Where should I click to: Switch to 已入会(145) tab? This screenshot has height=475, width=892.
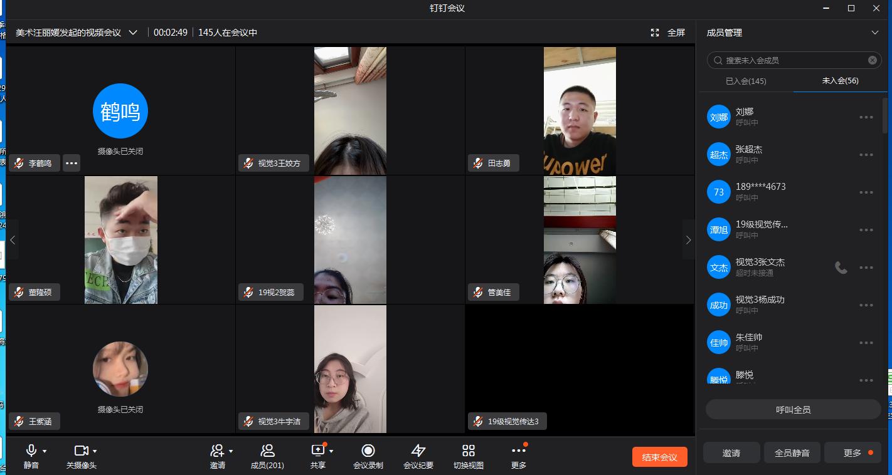[746, 81]
